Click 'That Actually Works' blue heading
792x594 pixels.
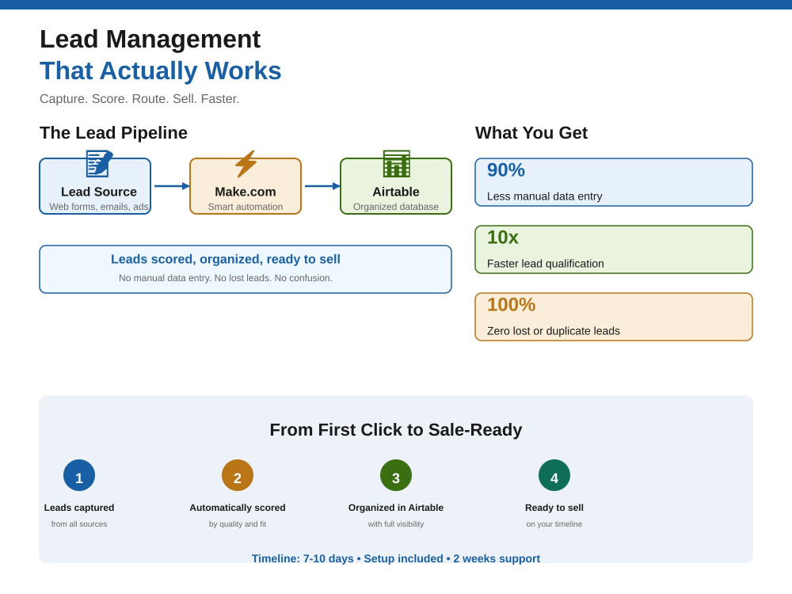161,70
